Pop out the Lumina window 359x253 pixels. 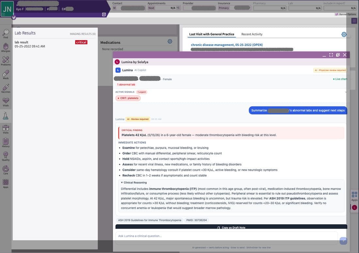[338, 55]
